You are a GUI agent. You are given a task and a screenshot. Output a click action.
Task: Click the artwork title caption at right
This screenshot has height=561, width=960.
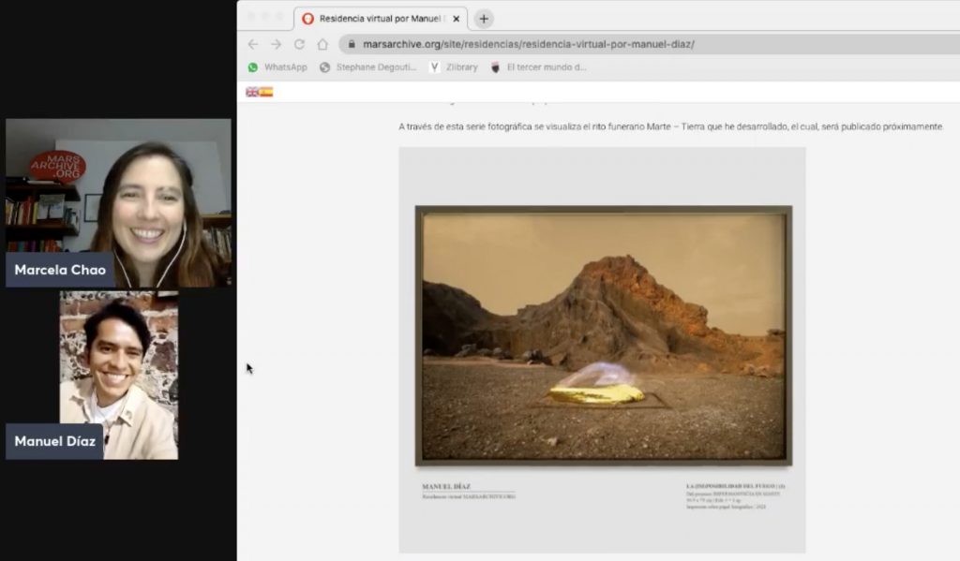tap(735, 486)
